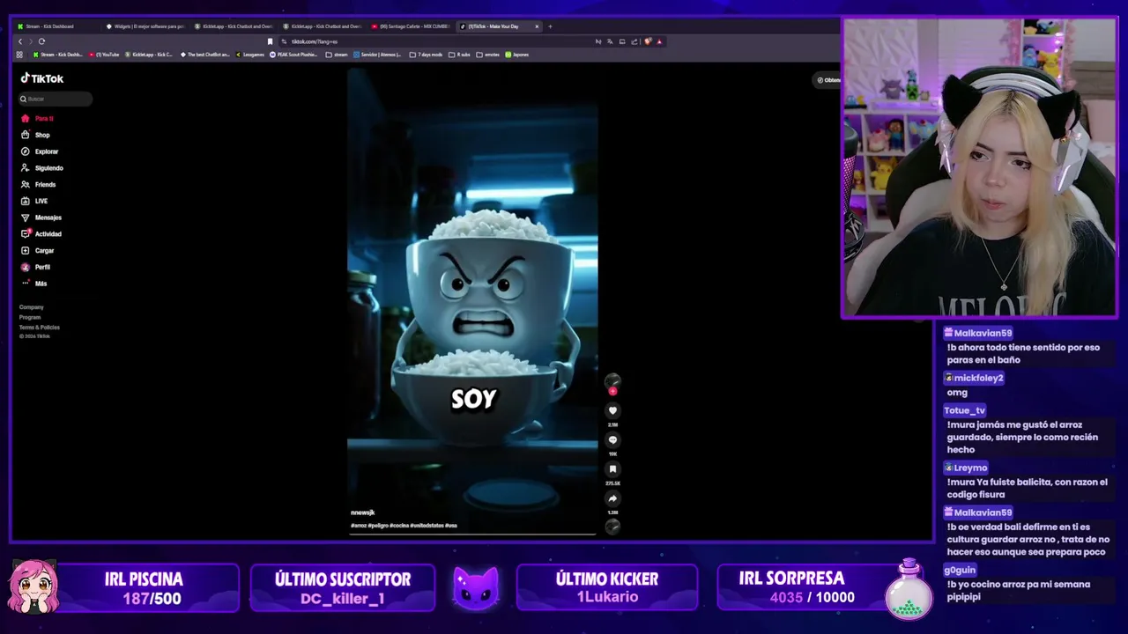Open the PEAK Scout Plushie bookmark
The image size is (1128, 634).
coord(293,55)
